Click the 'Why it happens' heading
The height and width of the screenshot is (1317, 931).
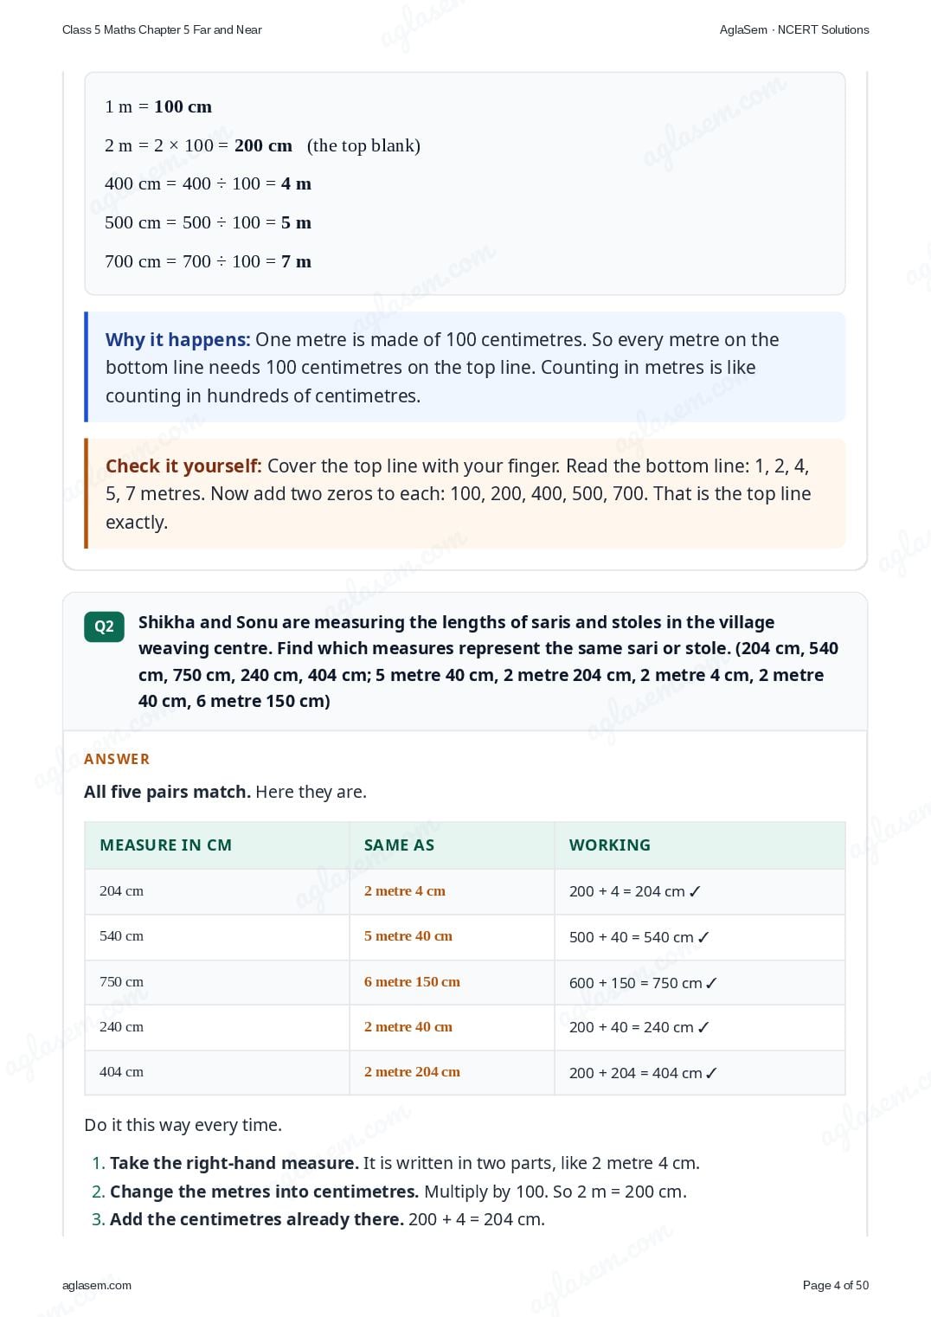[x=177, y=340]
